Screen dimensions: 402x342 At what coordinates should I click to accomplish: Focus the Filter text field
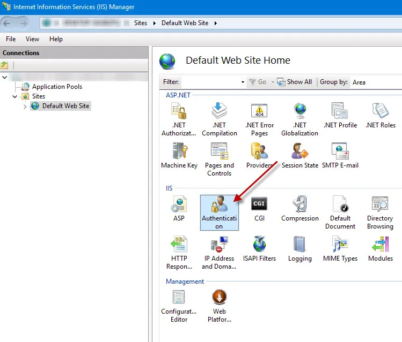point(210,82)
